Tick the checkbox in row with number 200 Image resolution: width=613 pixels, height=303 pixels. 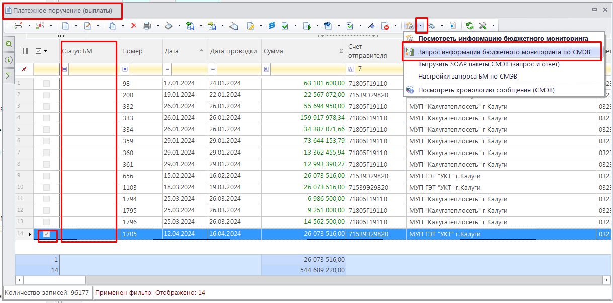[46, 95]
